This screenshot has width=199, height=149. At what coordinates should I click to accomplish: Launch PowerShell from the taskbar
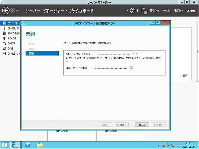(x=28, y=145)
